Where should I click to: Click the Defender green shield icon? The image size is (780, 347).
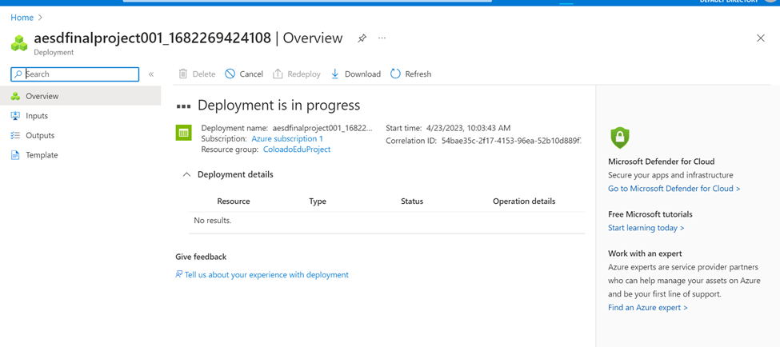[x=619, y=138]
